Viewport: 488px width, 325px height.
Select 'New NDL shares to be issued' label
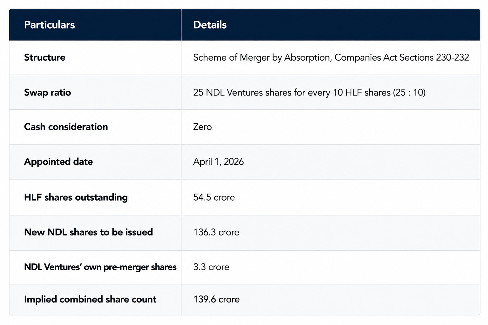(x=89, y=232)
